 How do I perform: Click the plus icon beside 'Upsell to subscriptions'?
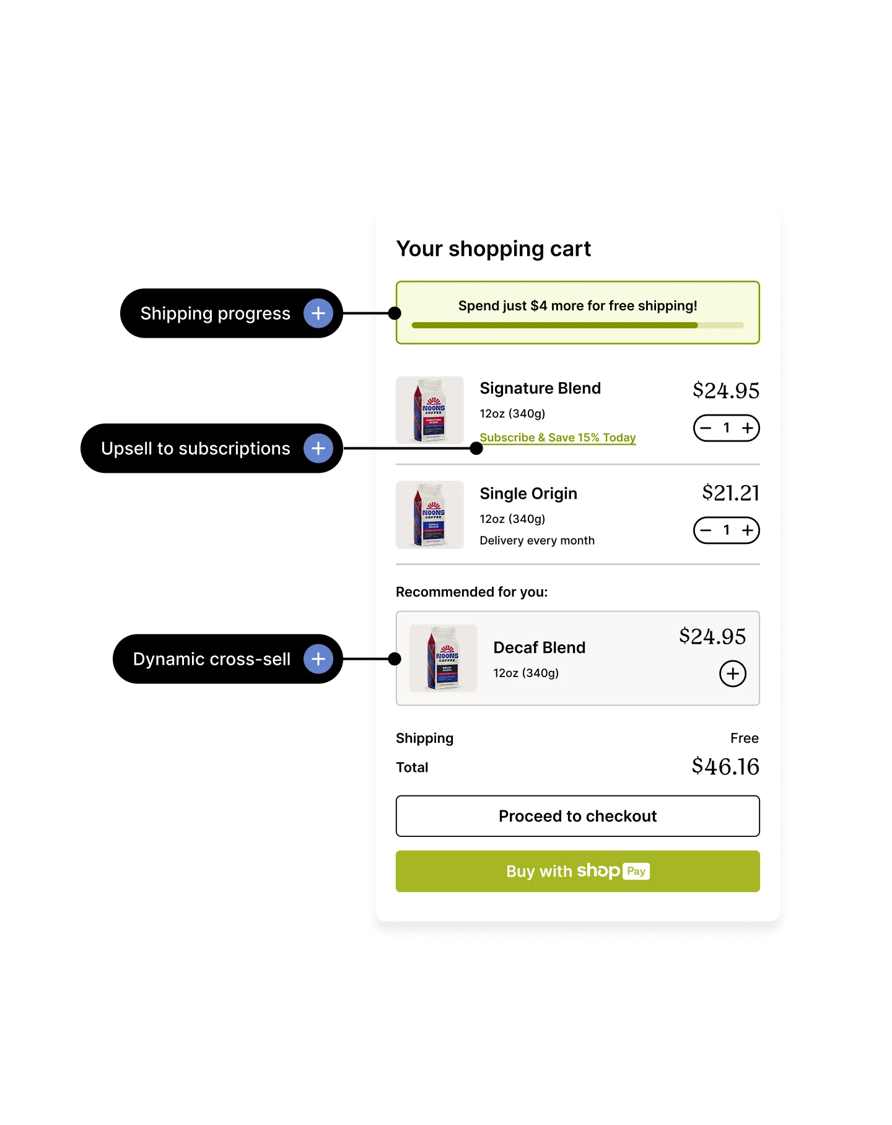pyautogui.click(x=318, y=449)
